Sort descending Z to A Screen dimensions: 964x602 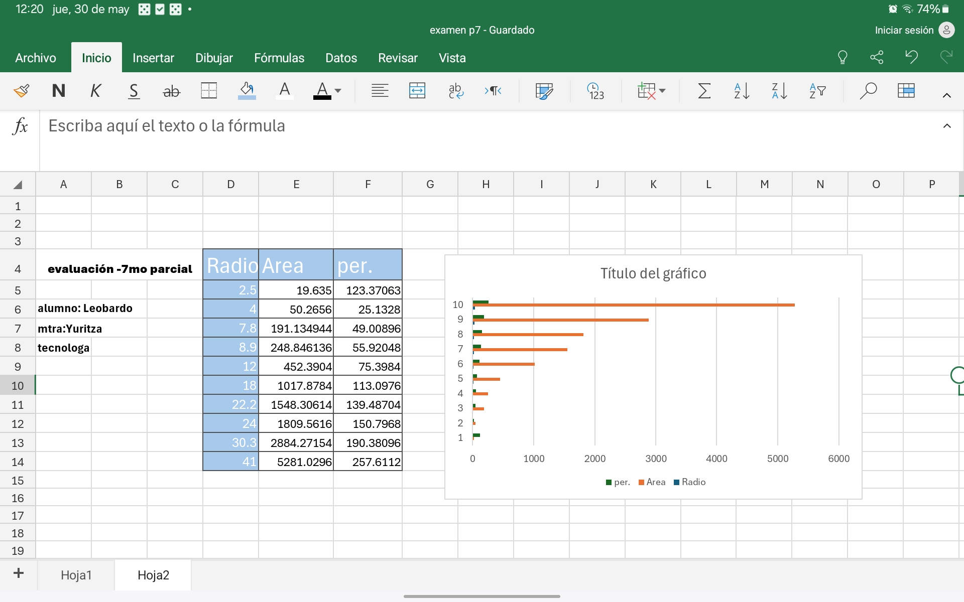779,91
